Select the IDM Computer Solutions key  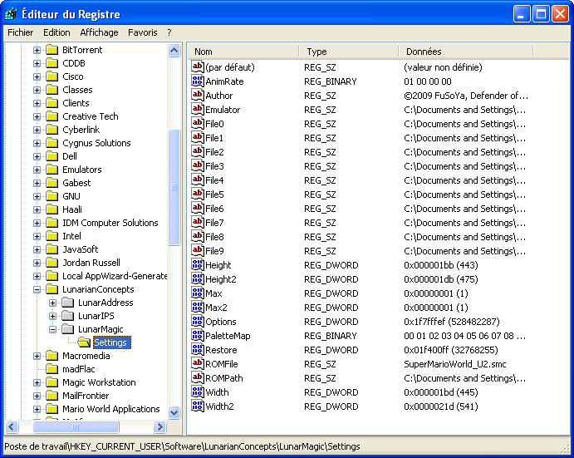[110, 223]
